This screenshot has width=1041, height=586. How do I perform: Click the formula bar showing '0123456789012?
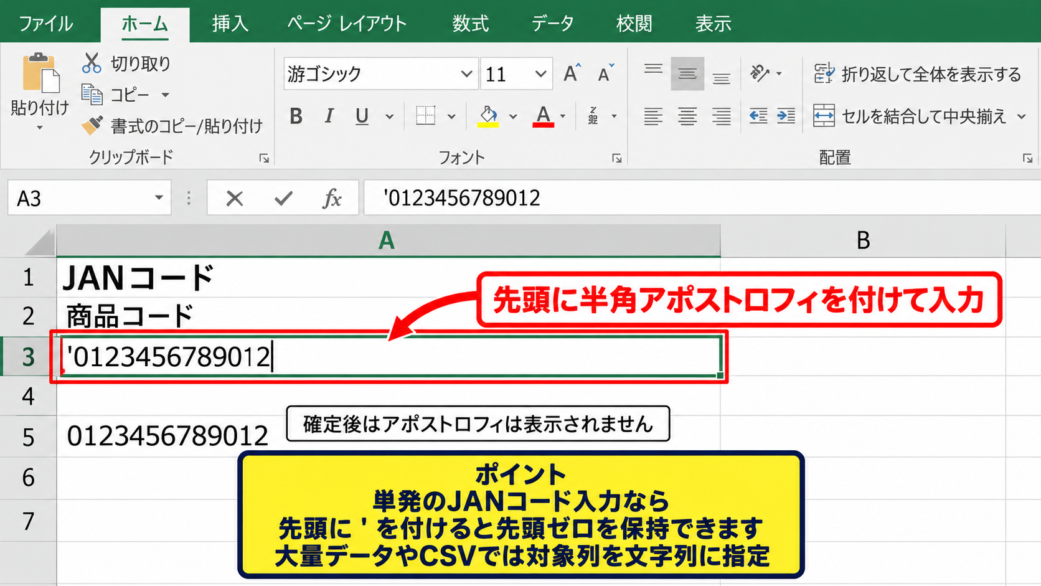[702, 198]
